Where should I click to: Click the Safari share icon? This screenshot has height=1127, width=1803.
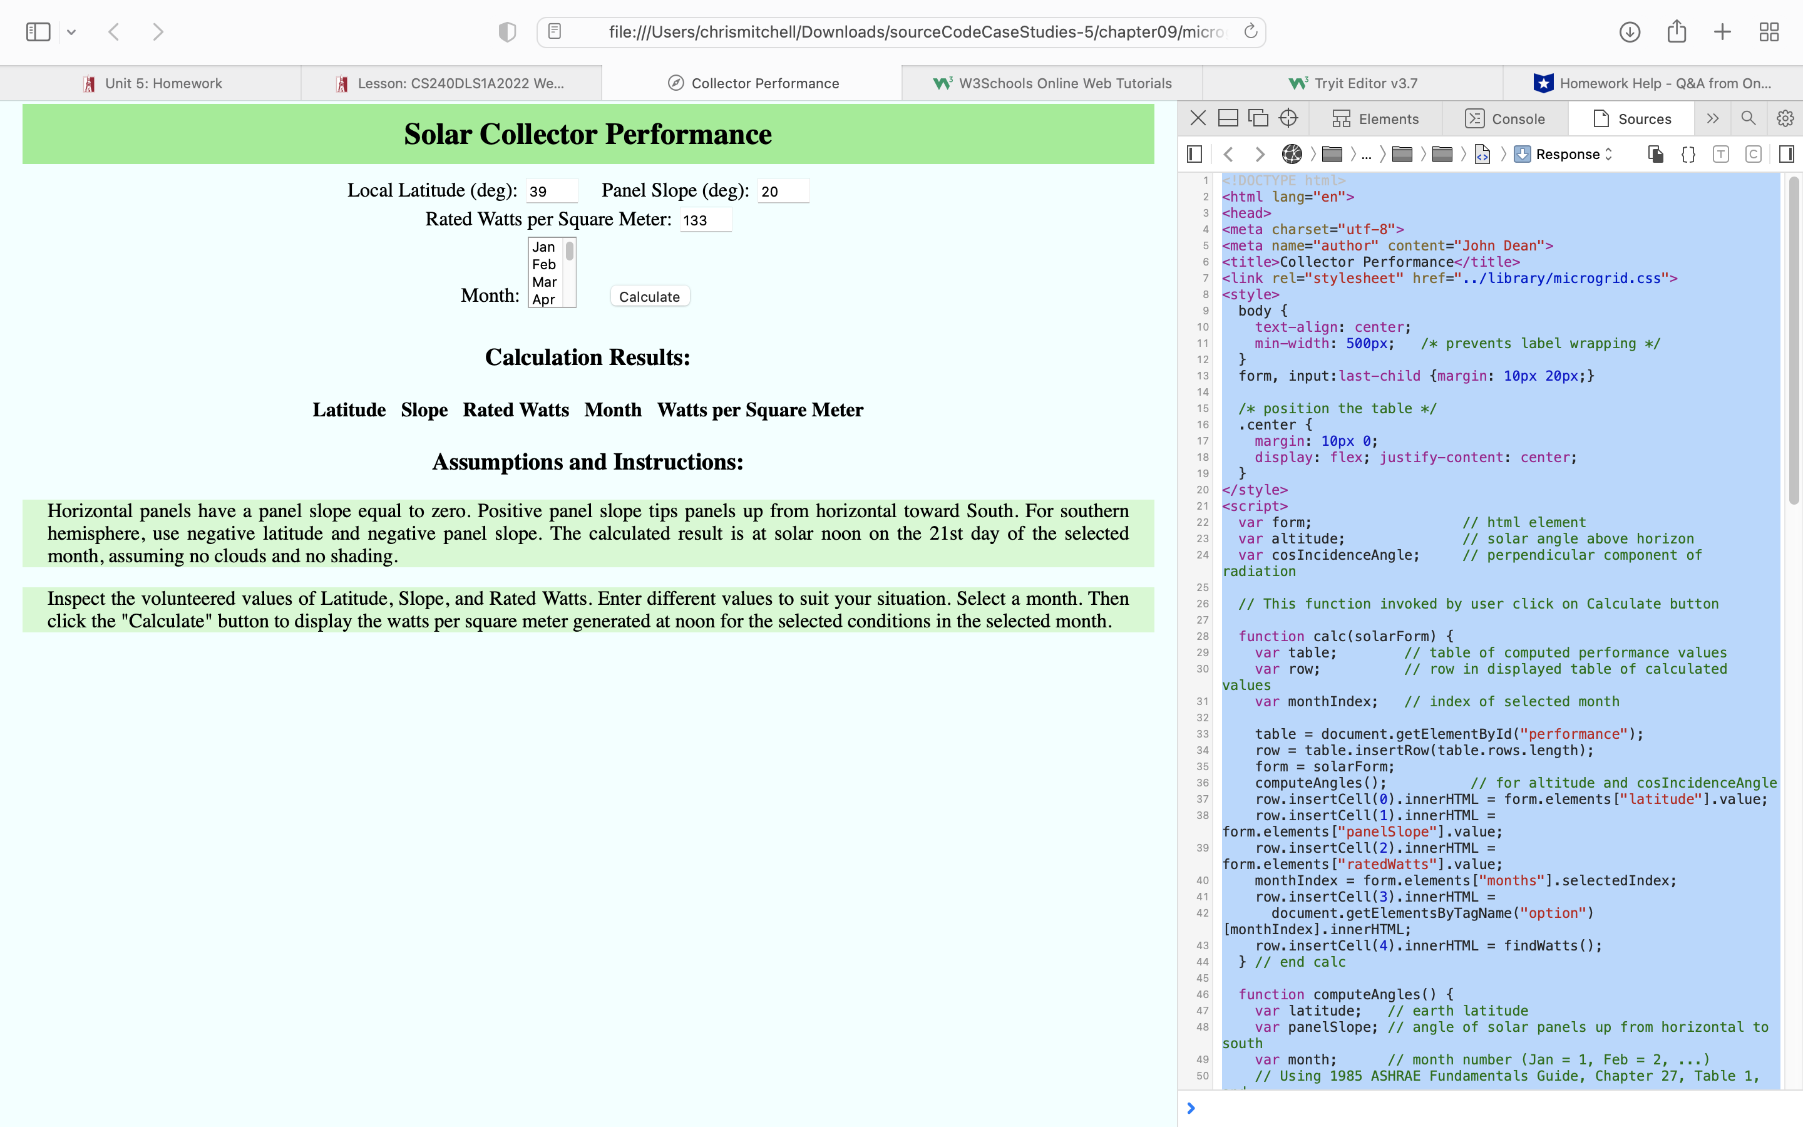point(1677,32)
